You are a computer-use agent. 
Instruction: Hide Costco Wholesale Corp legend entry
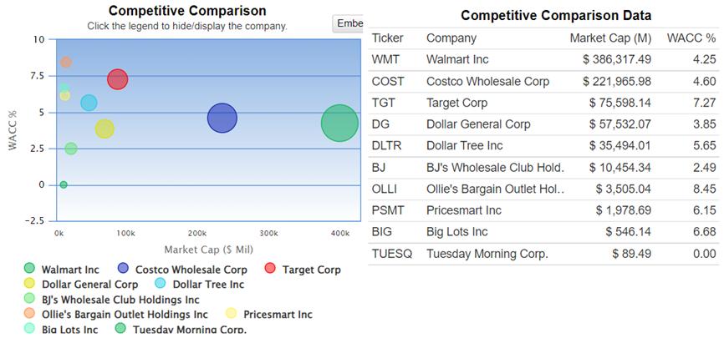tap(124, 269)
